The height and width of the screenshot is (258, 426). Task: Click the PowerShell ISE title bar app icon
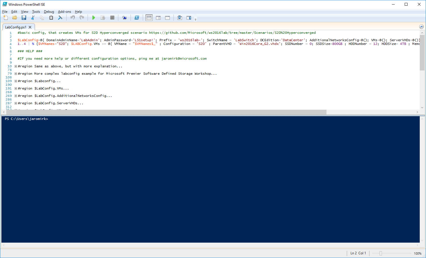[5, 4]
